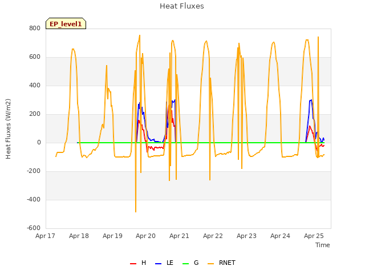Click the green G legend color marker
The image size is (365, 274).
pyautogui.click(x=186, y=264)
